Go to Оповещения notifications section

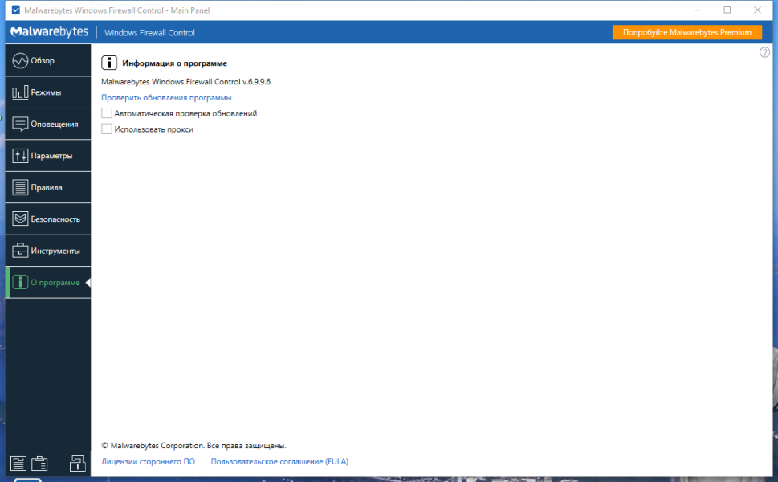pyautogui.click(x=48, y=124)
